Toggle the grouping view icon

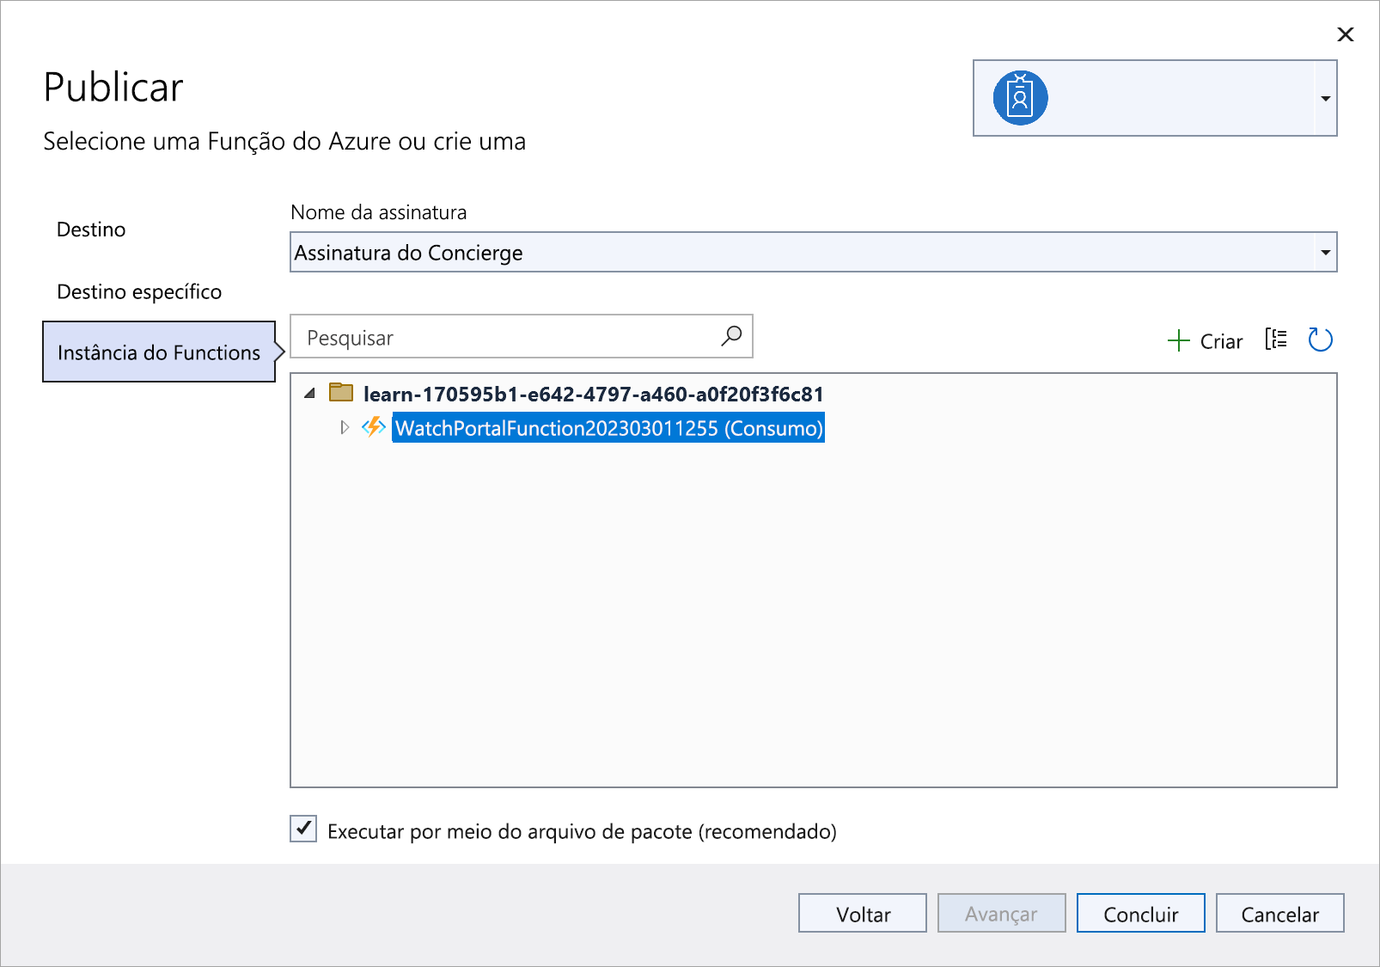[1276, 340]
